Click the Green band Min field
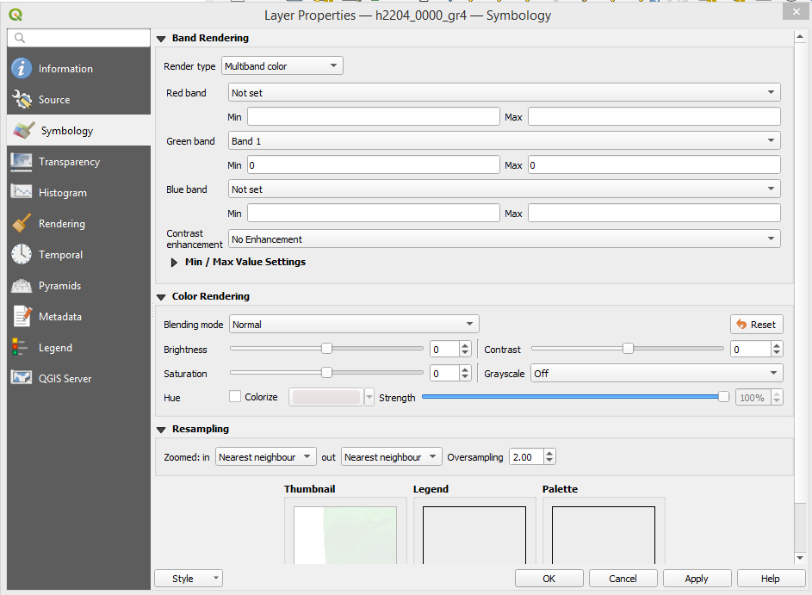 point(374,164)
